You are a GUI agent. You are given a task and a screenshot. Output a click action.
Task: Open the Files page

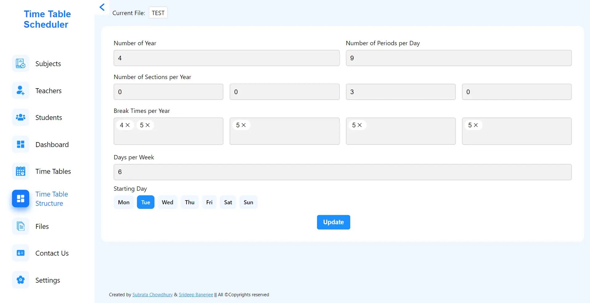tap(42, 226)
